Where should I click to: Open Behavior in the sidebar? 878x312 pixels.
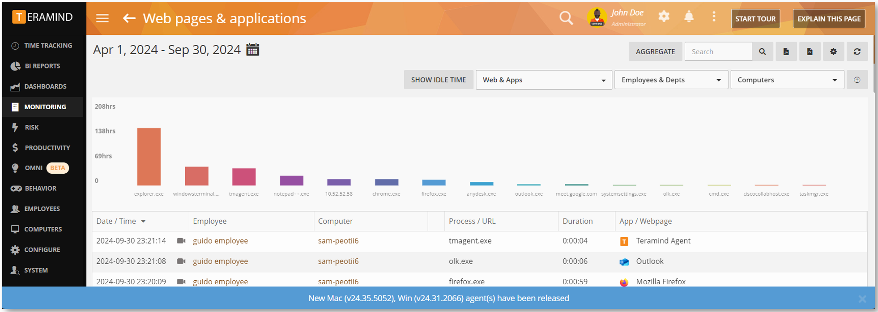tap(43, 188)
